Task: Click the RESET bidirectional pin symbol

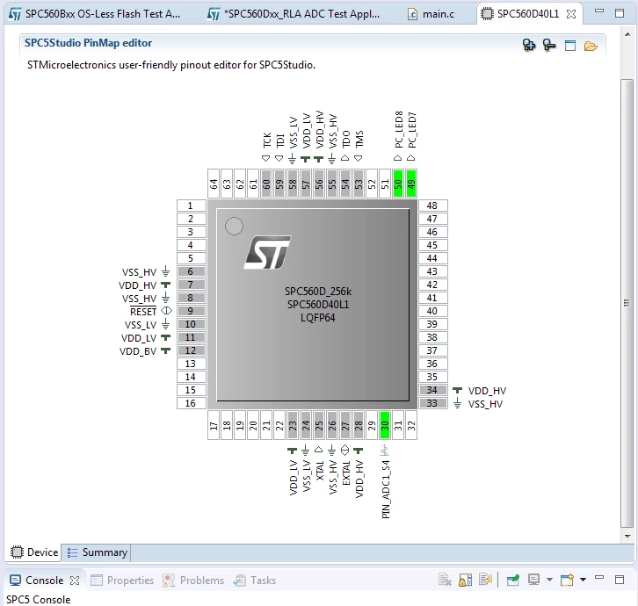Action: [x=166, y=311]
